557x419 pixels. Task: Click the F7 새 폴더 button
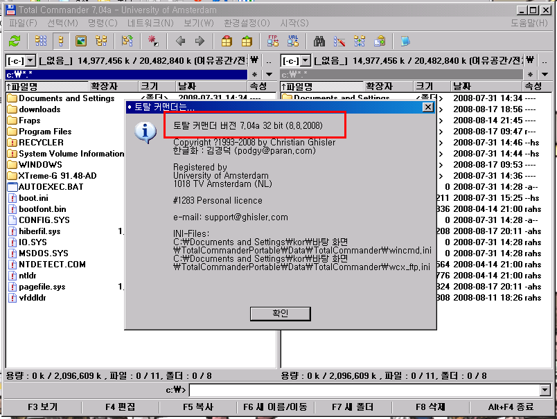[x=353, y=407]
